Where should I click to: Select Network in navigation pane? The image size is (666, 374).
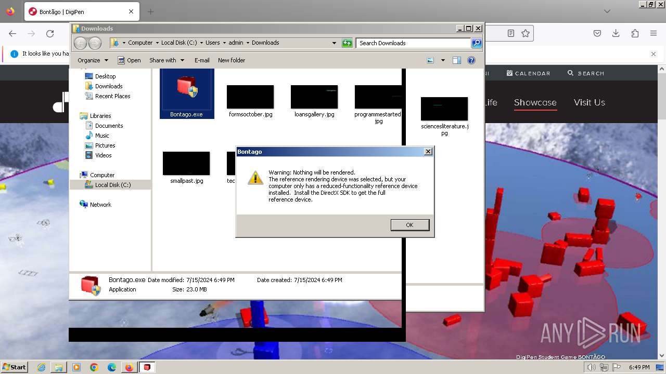pos(100,205)
